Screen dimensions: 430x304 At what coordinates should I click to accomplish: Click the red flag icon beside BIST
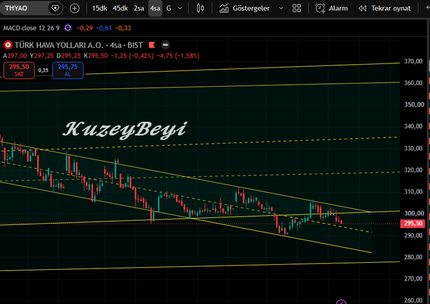(x=151, y=45)
